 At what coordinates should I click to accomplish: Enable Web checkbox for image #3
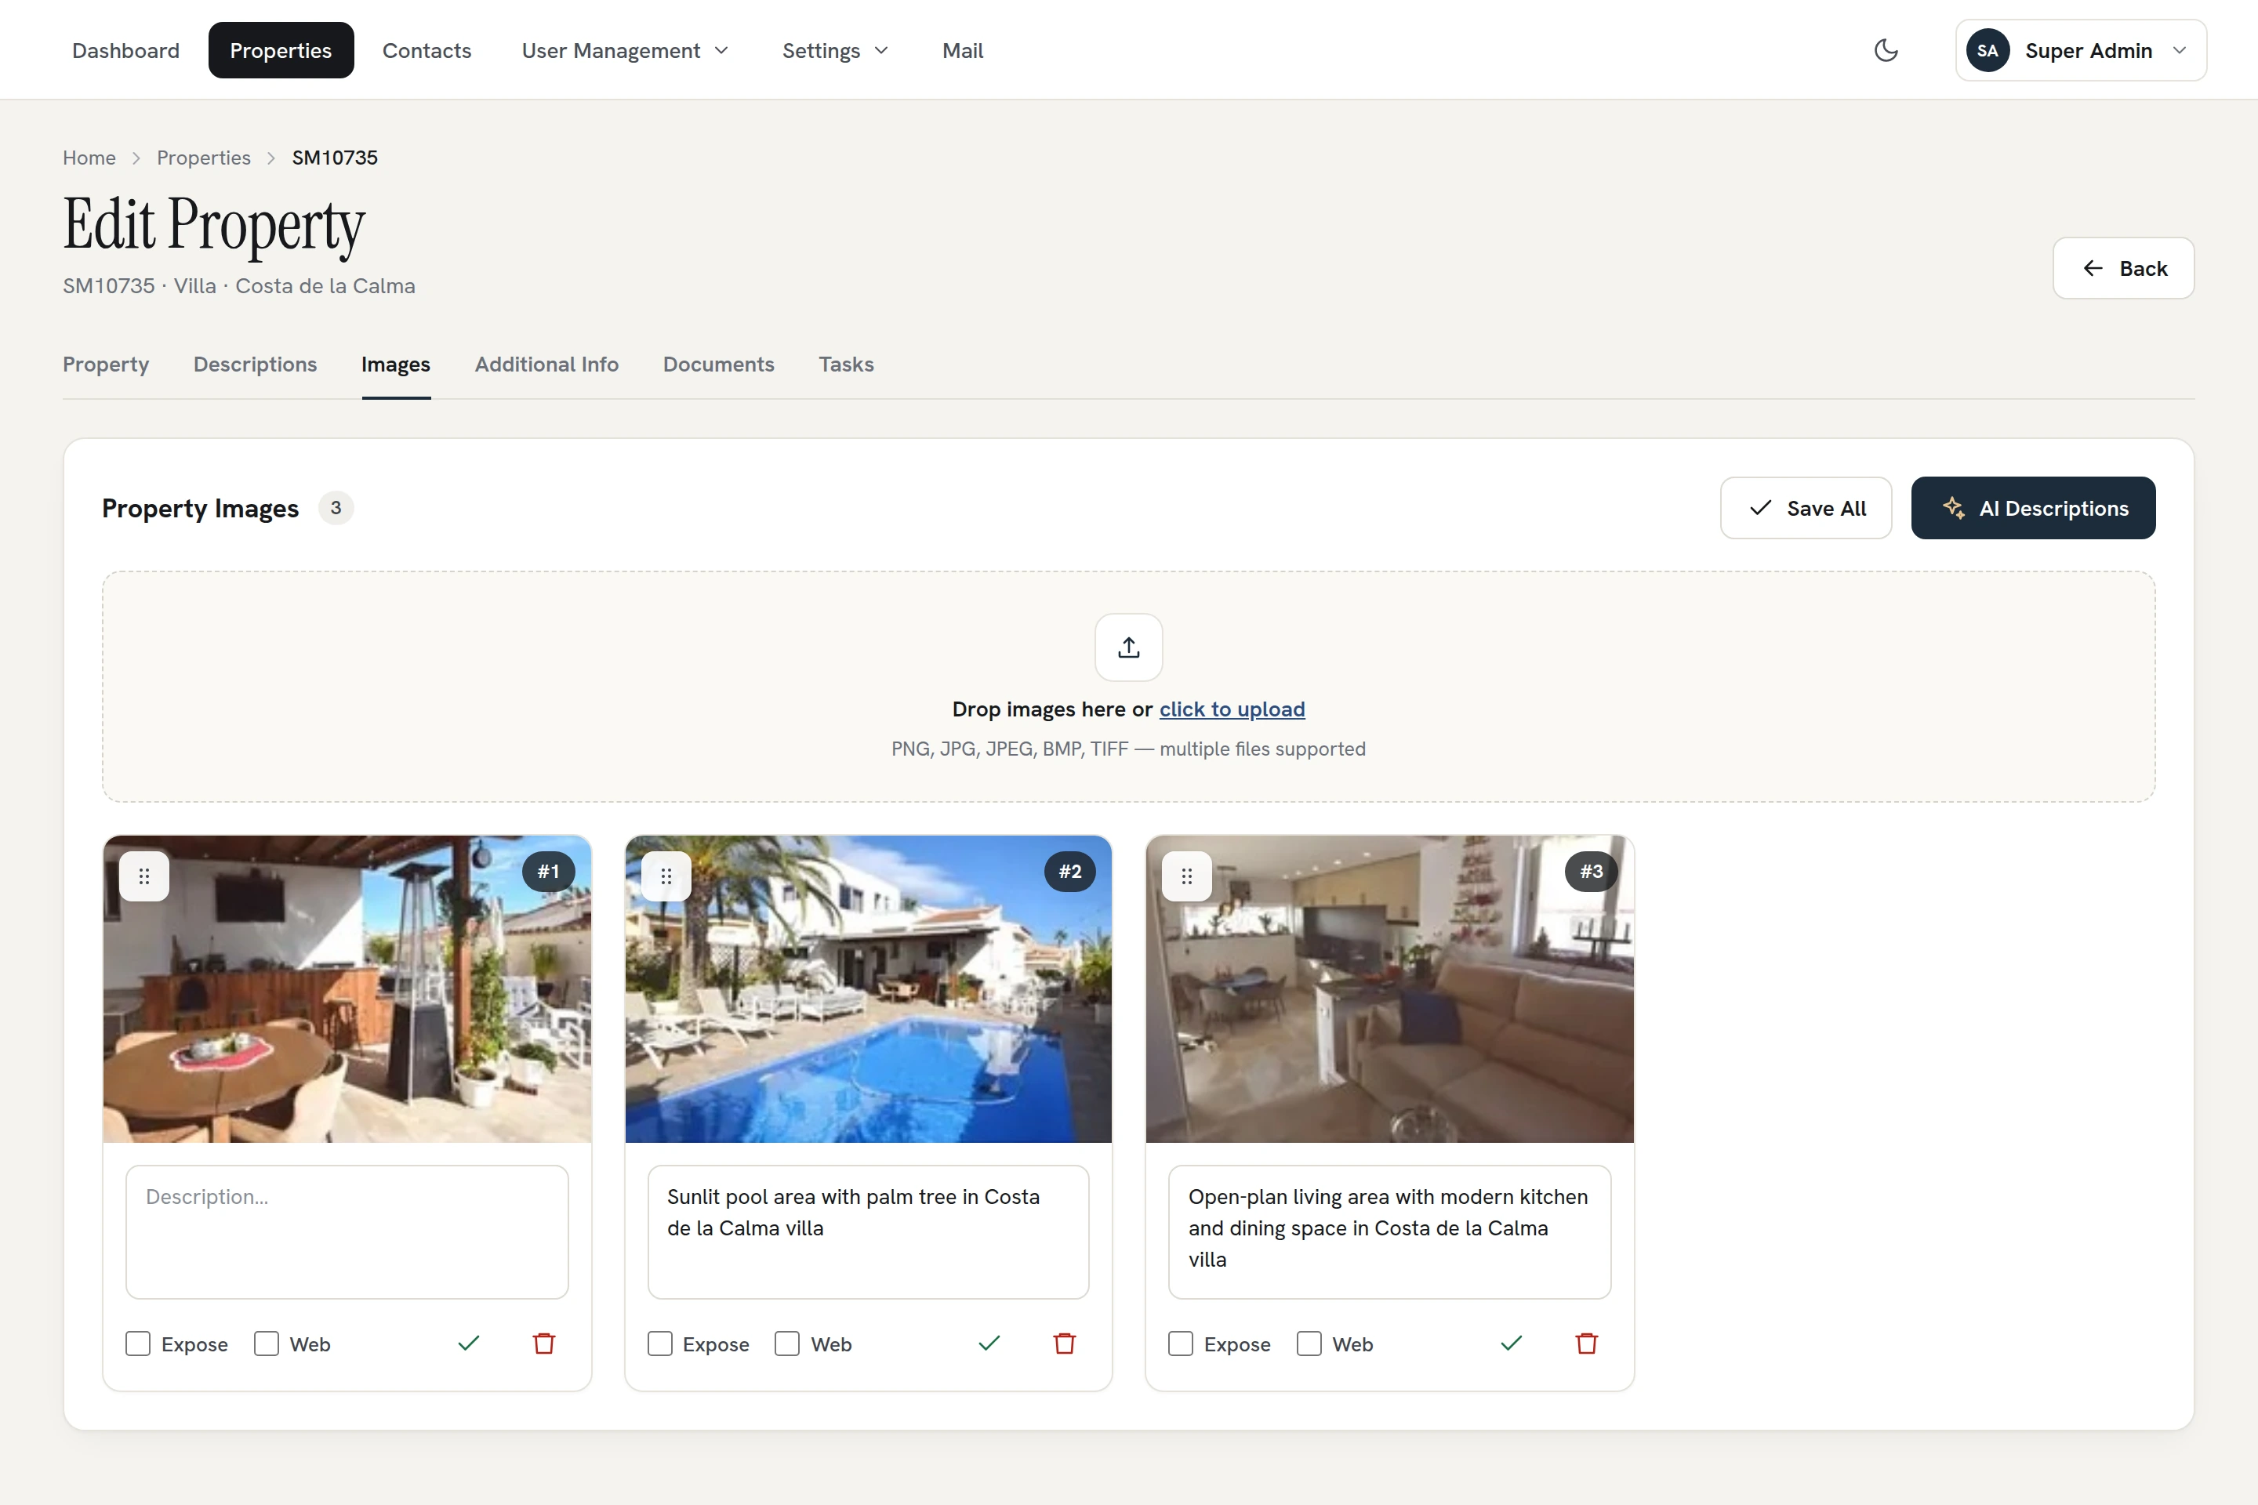1309,1344
